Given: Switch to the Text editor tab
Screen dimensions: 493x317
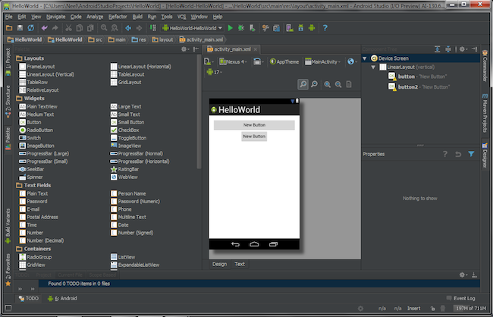Looking at the screenshot, I should pyautogui.click(x=240, y=264).
